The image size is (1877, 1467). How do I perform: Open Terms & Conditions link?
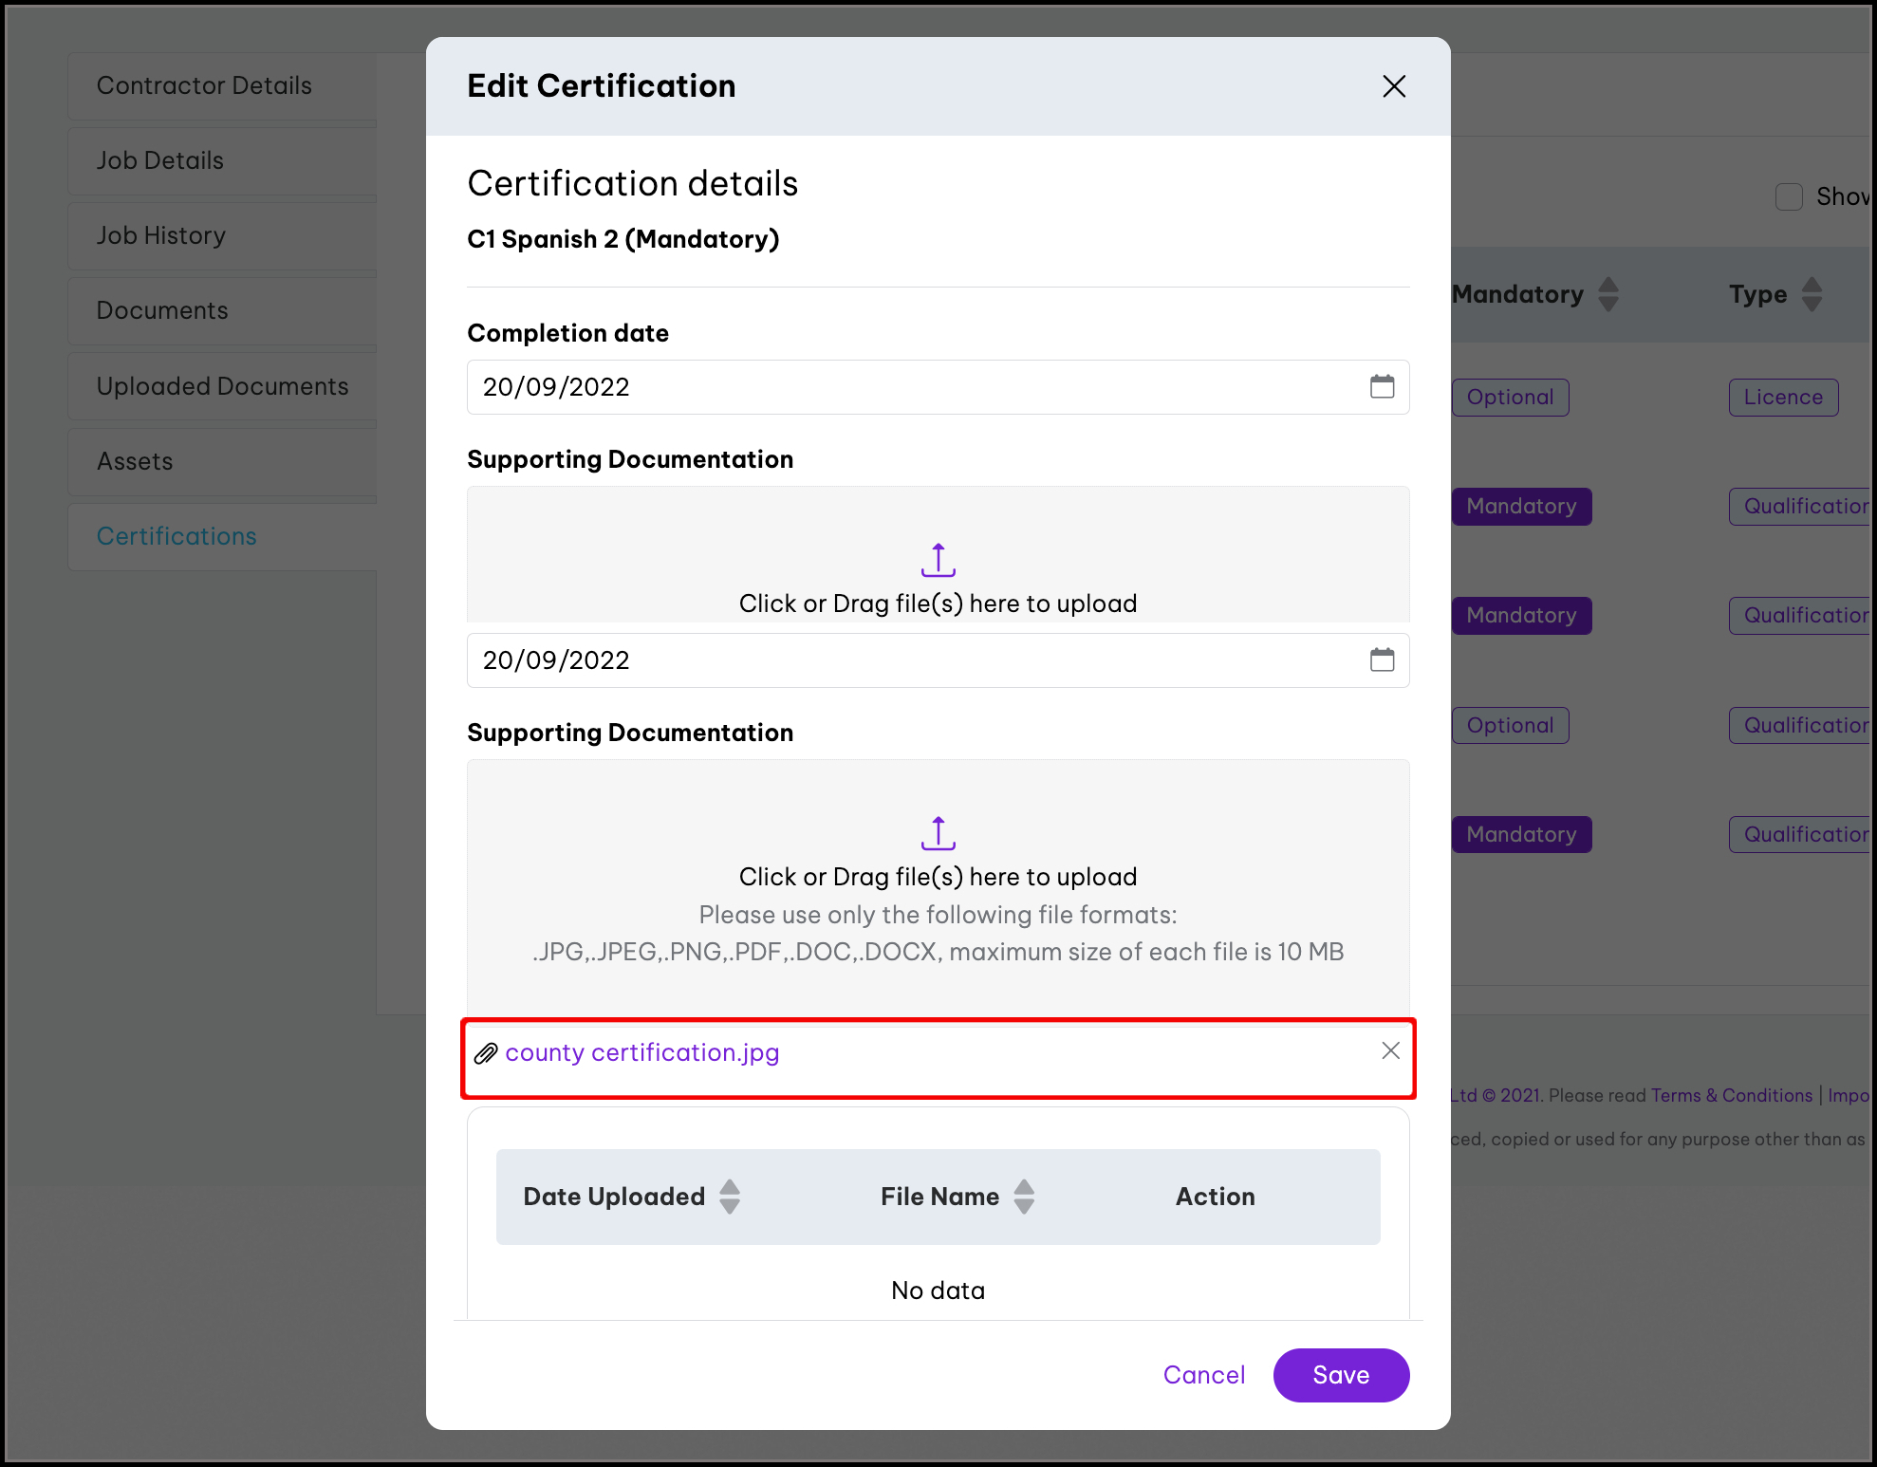coord(1732,1095)
